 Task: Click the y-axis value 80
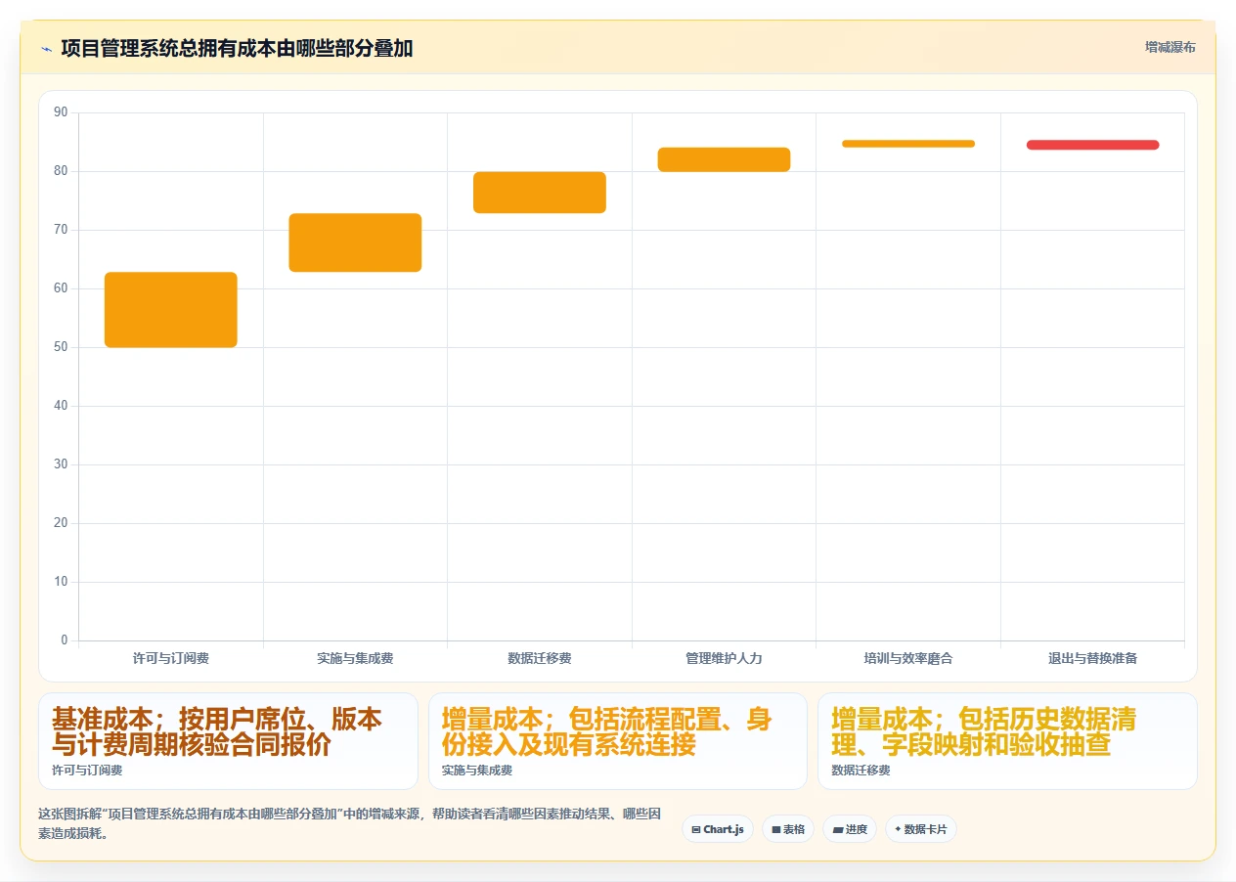coord(62,171)
